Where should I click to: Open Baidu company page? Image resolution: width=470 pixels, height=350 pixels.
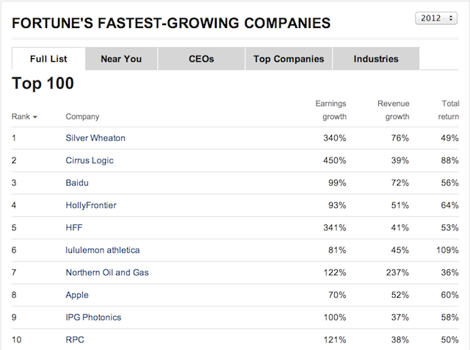click(77, 182)
